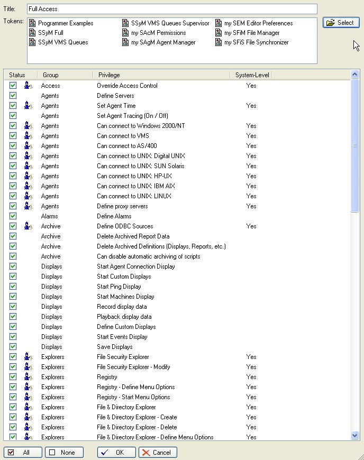Click the None button to clear all

64,453
